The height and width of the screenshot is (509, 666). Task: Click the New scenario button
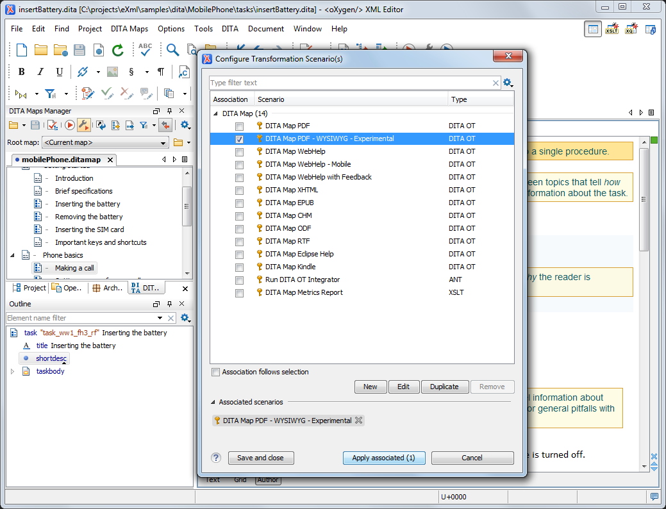(370, 387)
